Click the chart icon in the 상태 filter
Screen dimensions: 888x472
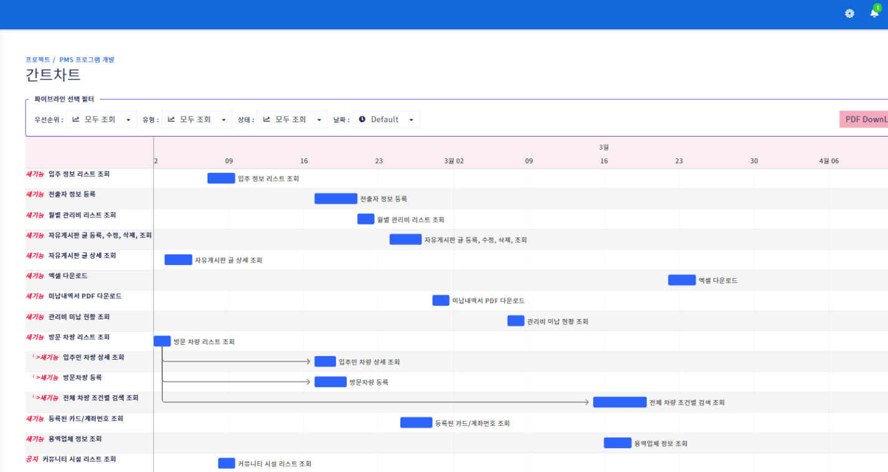pos(267,118)
